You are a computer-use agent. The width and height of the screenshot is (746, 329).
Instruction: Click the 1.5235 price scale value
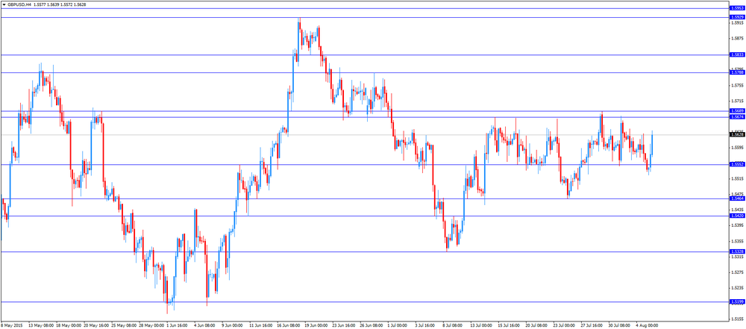point(736,288)
